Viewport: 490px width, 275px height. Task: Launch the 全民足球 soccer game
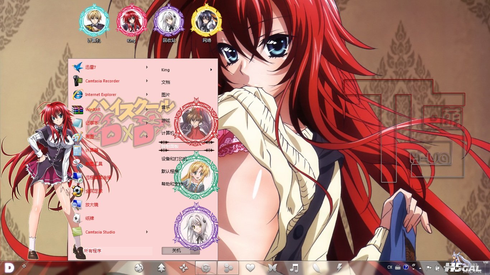coord(110,191)
